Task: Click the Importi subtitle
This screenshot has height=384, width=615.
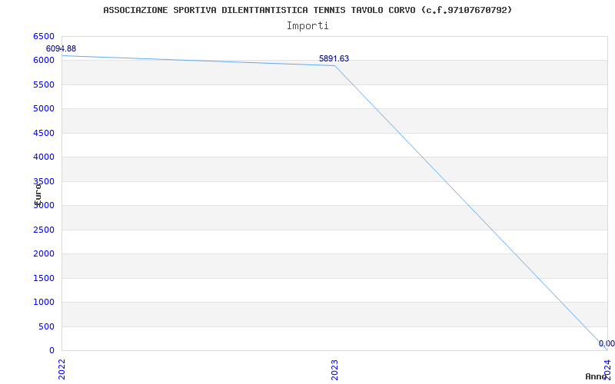Action: pyautogui.click(x=307, y=26)
